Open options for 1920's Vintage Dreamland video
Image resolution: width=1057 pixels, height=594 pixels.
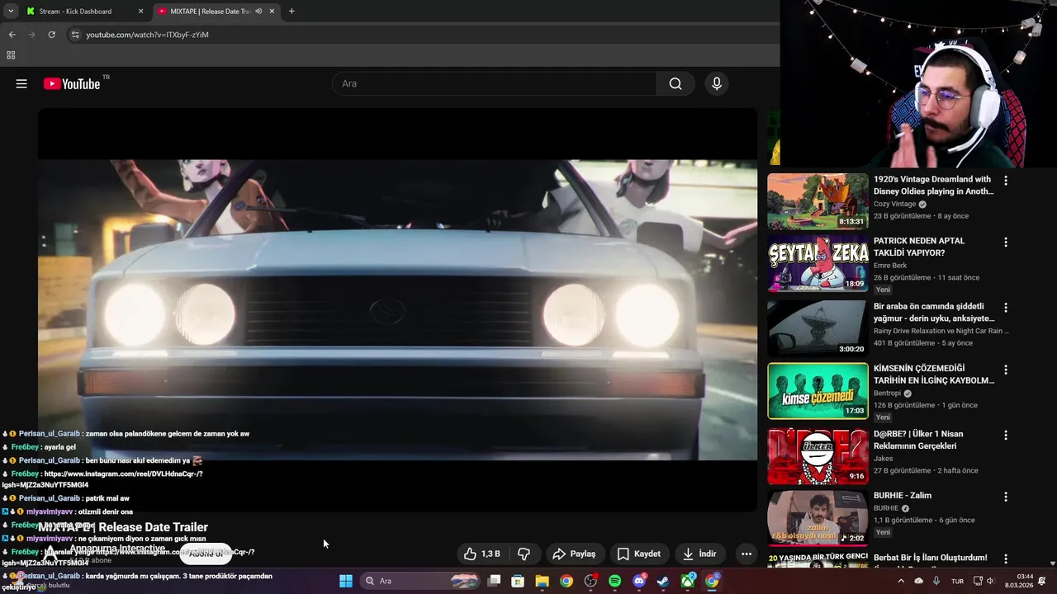(x=1006, y=181)
